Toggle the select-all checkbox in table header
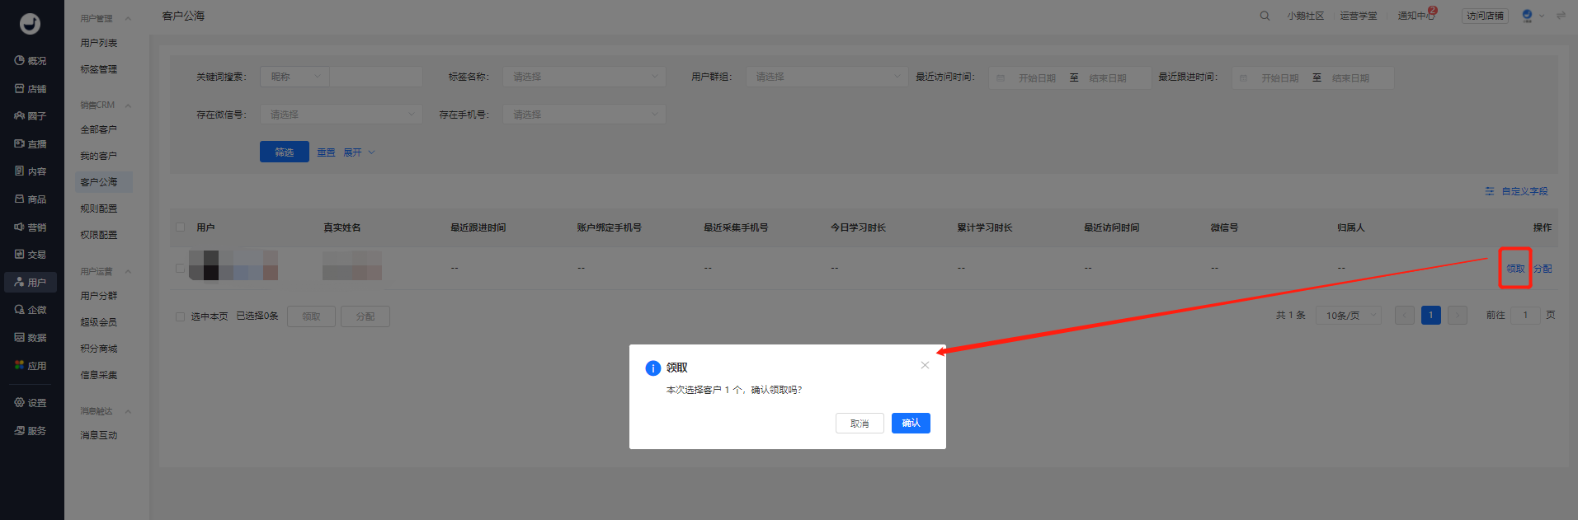 [x=180, y=227]
